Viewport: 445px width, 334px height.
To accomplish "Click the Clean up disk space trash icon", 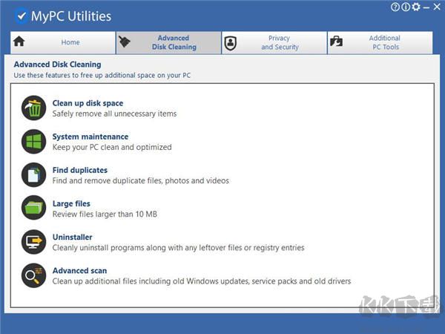I will pos(34,108).
